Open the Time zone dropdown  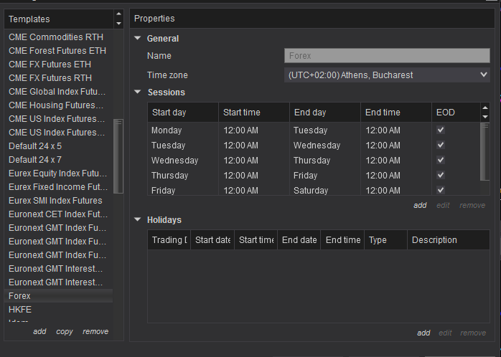point(388,75)
